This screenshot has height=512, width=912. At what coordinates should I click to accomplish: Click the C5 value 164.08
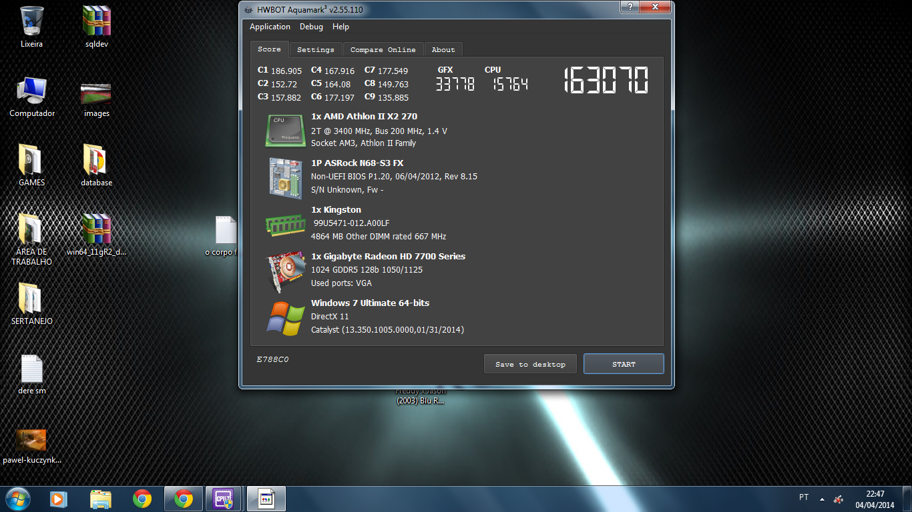[x=337, y=85]
